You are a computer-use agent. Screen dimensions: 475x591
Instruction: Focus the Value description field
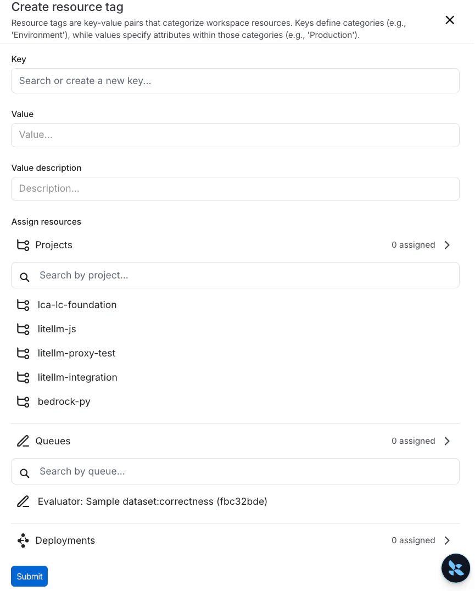(x=235, y=188)
